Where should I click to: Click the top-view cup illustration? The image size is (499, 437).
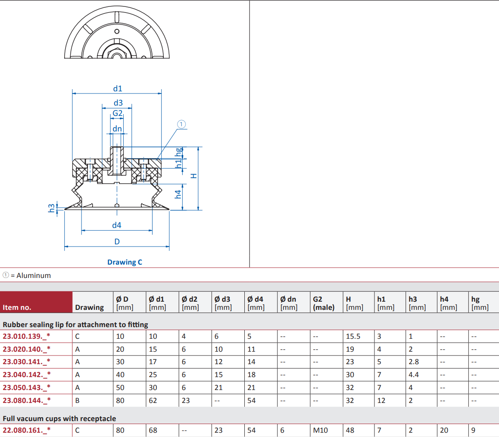117,32
